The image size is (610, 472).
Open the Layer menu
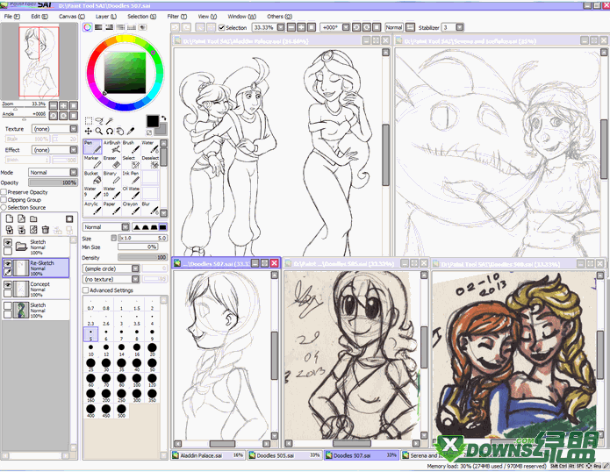[106, 17]
